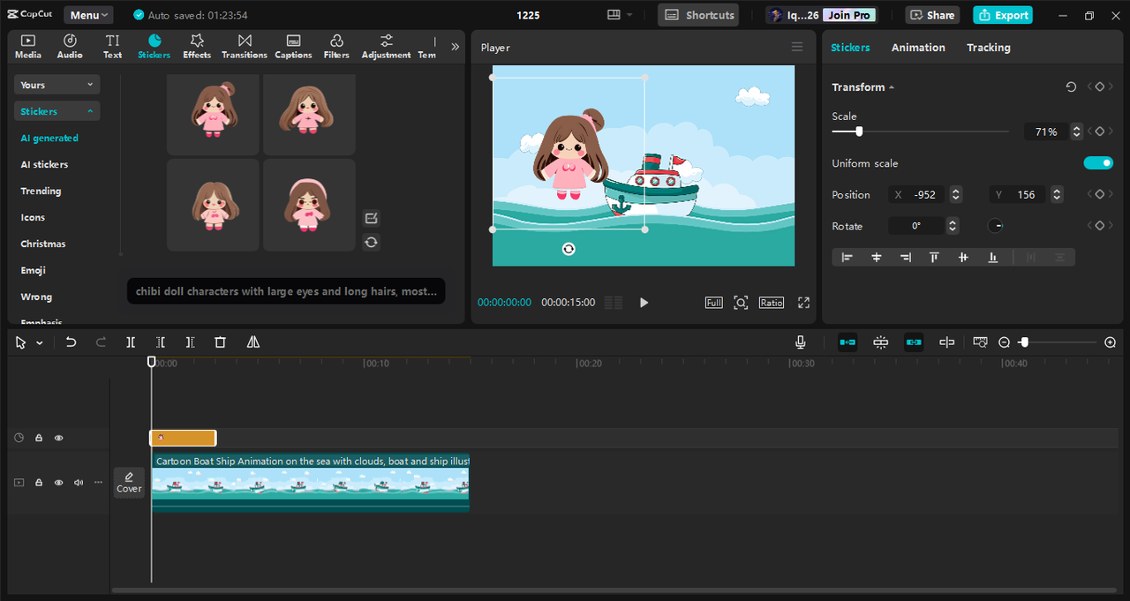The height and width of the screenshot is (601, 1130).
Task: Align sticker to top edge
Action: 934,257
